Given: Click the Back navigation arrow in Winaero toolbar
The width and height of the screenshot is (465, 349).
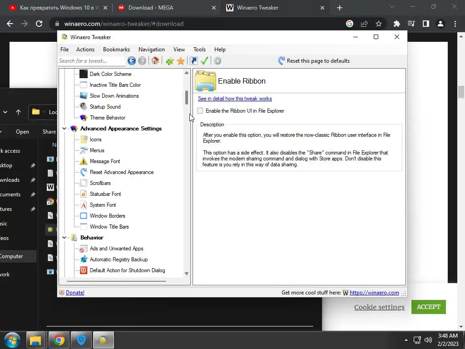Looking at the screenshot, I should (x=131, y=61).
